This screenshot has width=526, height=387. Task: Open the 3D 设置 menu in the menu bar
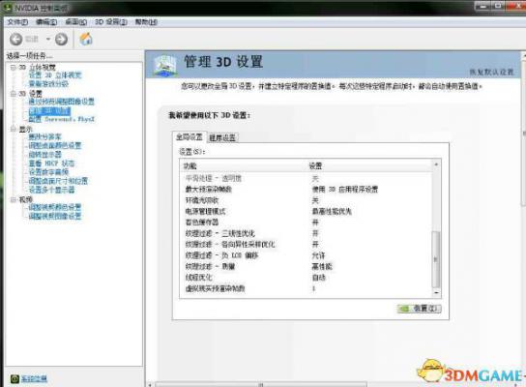point(110,22)
